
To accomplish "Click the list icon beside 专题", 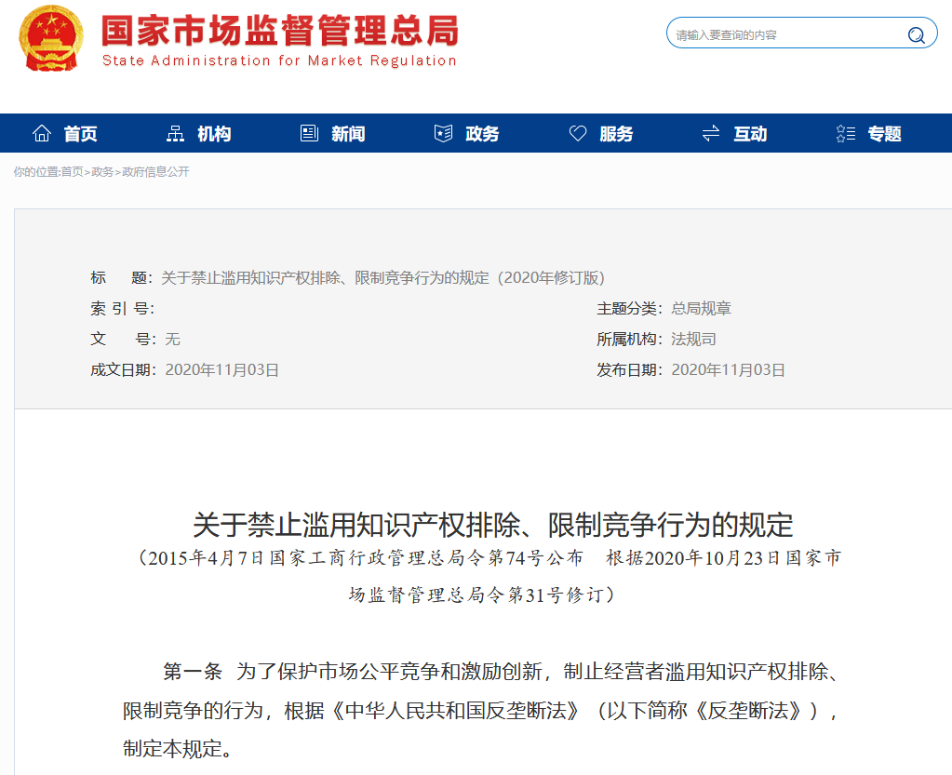I will 845,134.
